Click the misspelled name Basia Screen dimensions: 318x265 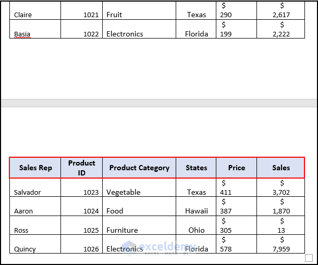click(x=22, y=34)
